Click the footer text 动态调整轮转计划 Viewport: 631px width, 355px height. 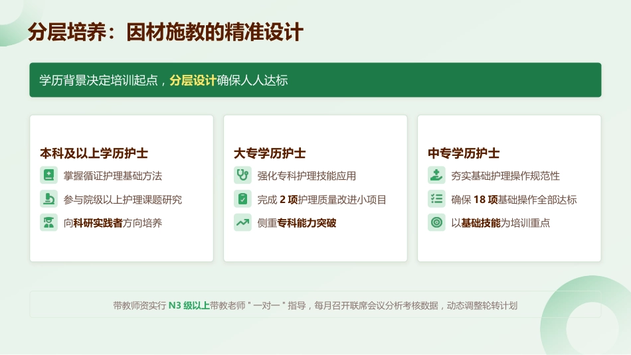482,305
